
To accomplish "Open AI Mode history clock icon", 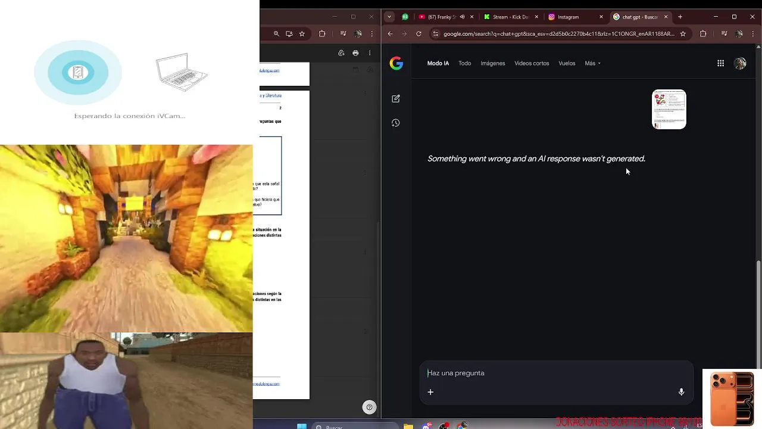I will (x=396, y=123).
